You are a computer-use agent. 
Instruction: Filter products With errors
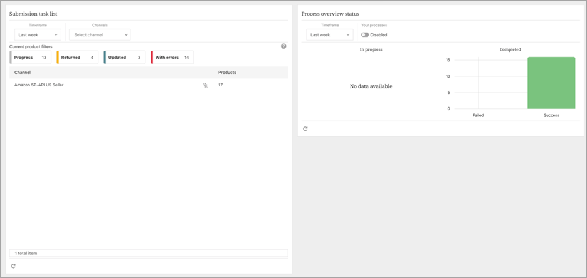(x=172, y=58)
